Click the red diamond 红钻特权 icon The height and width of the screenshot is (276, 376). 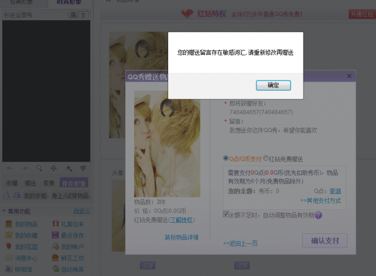click(187, 13)
